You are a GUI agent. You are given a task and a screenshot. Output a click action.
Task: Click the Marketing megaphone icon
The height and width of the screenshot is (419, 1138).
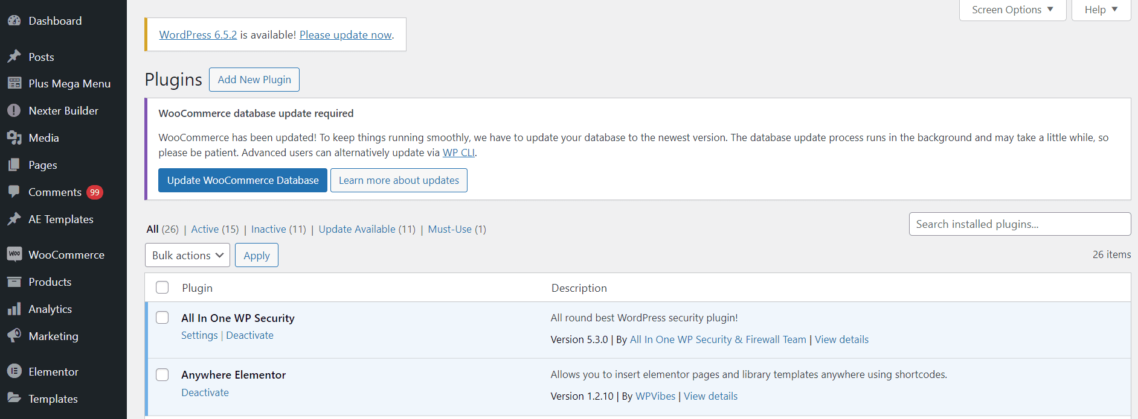tap(14, 336)
